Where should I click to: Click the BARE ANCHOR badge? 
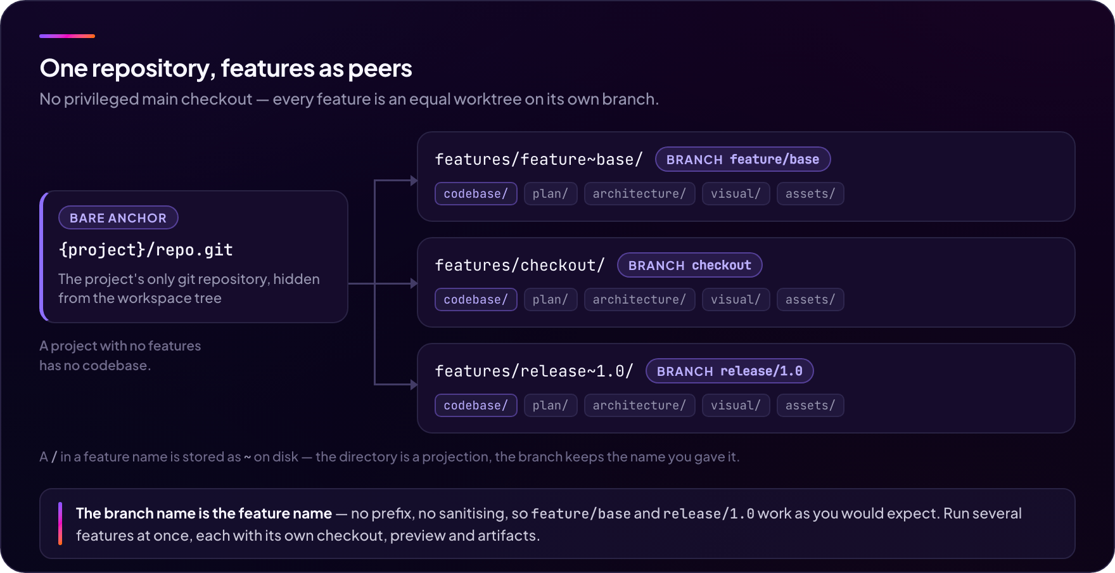[x=118, y=217]
